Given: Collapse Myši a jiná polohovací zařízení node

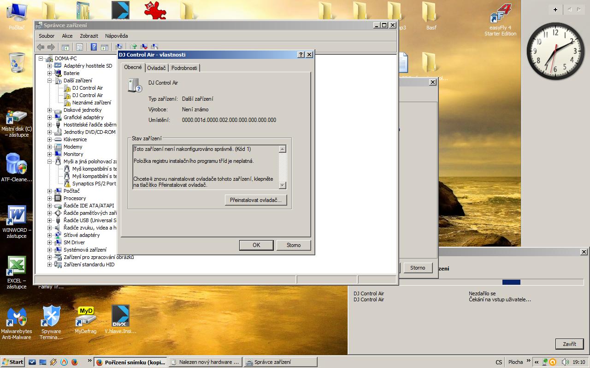Looking at the screenshot, I should [49, 161].
